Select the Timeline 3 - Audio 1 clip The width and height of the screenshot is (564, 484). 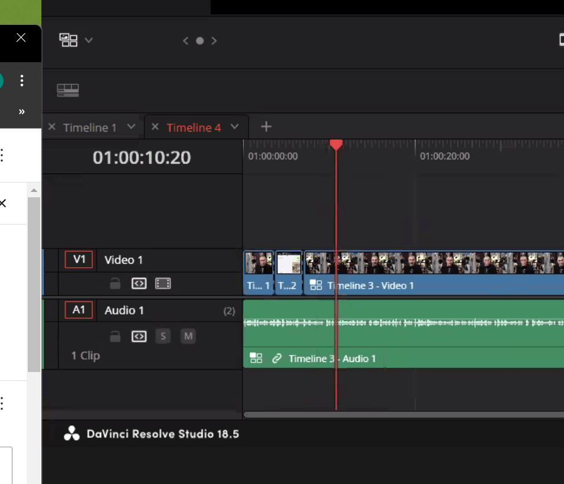point(404,334)
